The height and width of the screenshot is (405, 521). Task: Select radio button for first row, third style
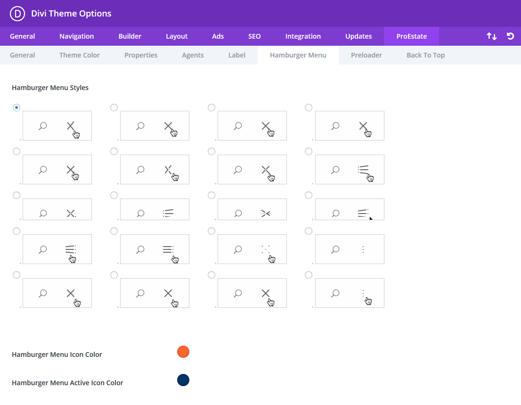(212, 107)
